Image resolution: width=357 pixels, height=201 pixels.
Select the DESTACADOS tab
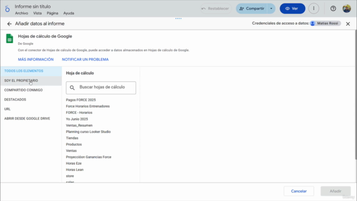tap(31, 99)
